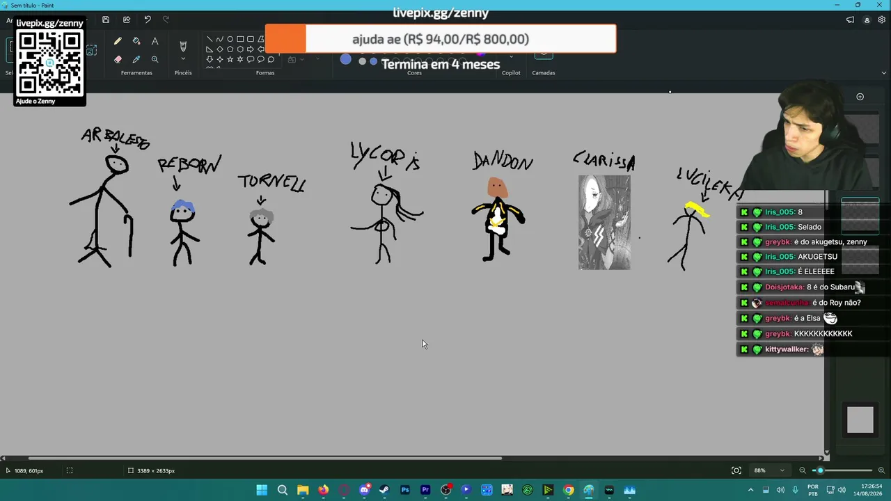Open the 88% zoom level dropdown
The image size is (891, 501).
[770, 470]
